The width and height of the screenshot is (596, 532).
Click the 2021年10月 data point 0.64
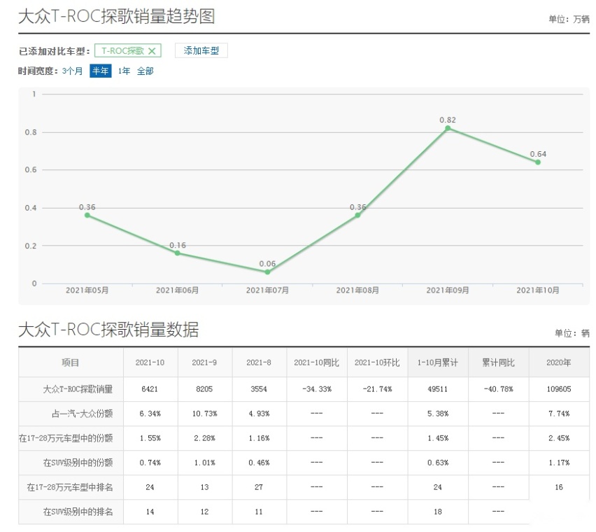[538, 162]
